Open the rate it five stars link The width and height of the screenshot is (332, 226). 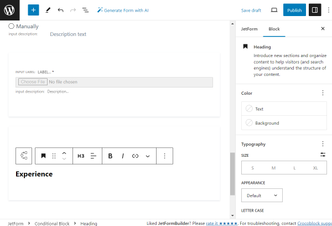coord(222,223)
